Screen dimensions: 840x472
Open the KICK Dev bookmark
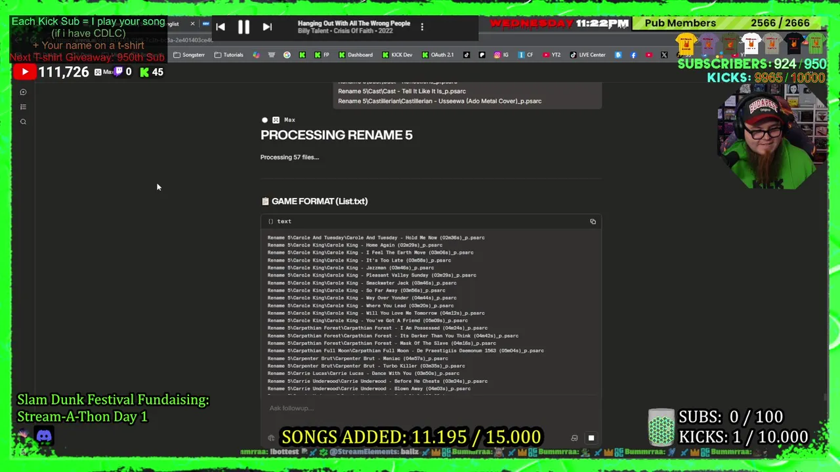pyautogui.click(x=398, y=55)
